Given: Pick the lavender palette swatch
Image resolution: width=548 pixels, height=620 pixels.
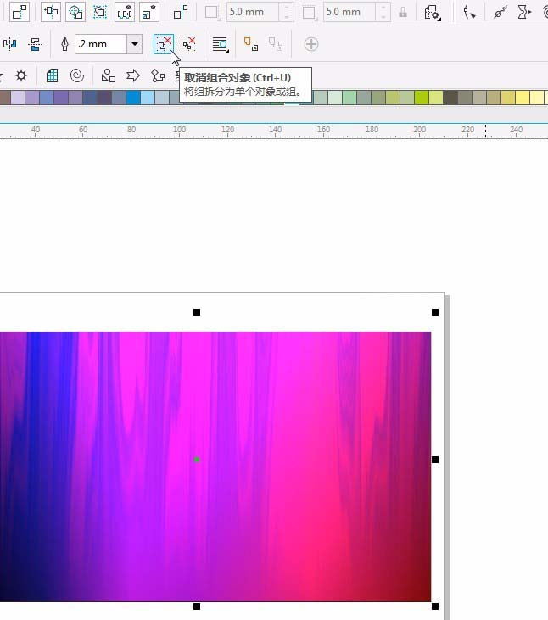Looking at the screenshot, I should [x=18, y=98].
